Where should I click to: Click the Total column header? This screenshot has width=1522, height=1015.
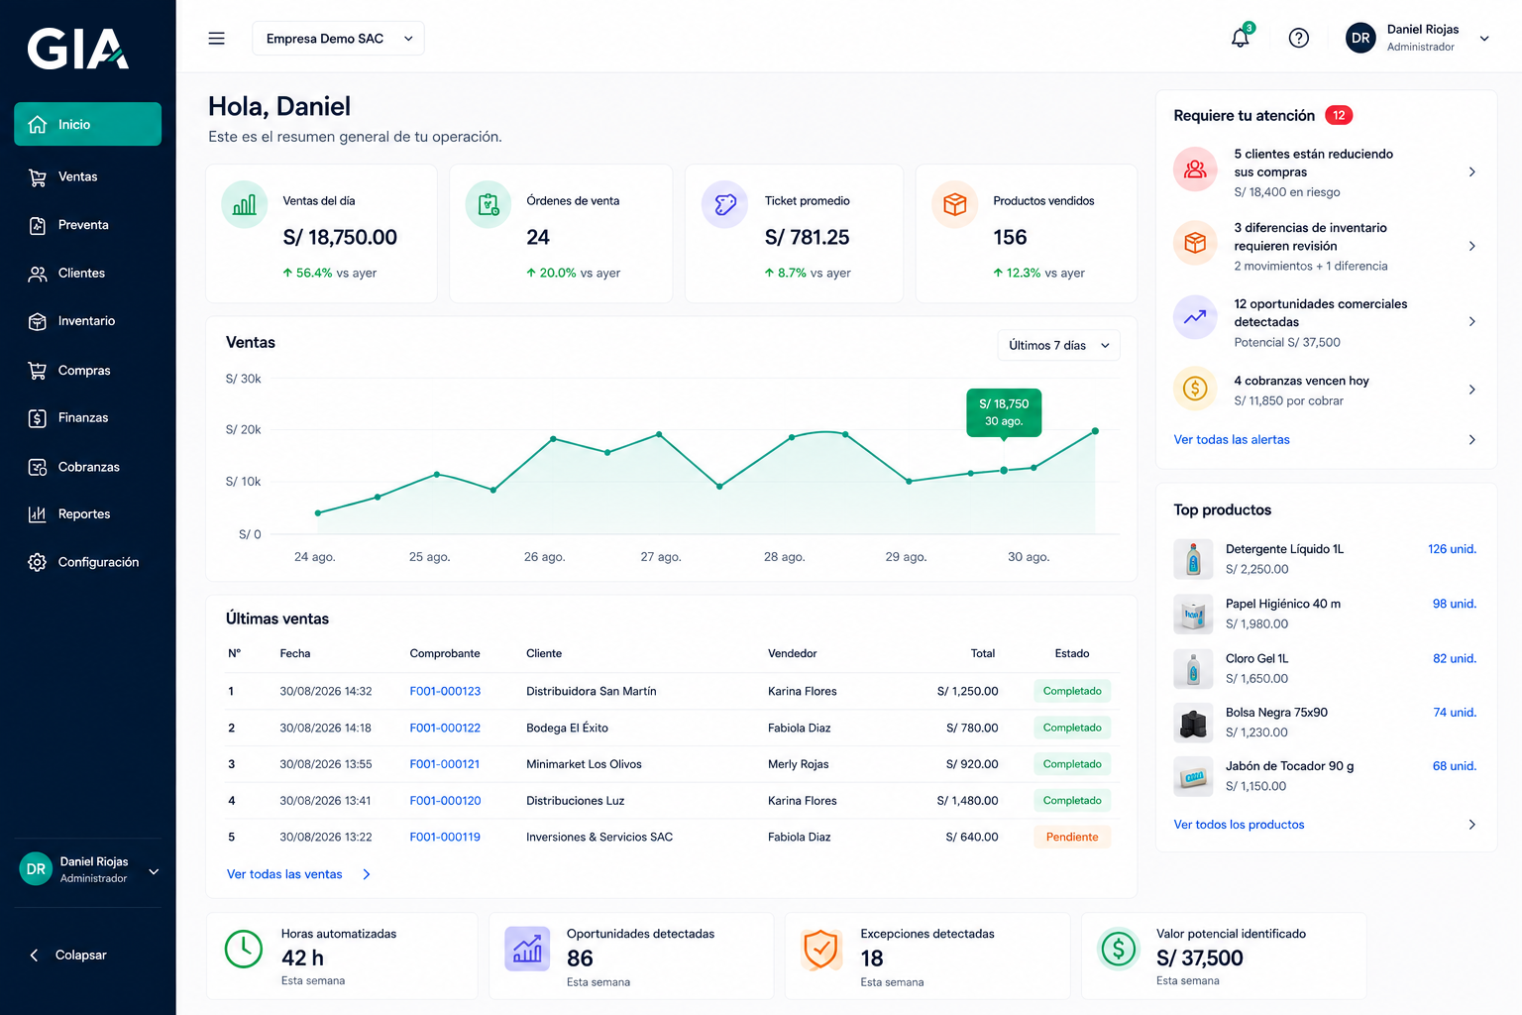click(x=982, y=653)
